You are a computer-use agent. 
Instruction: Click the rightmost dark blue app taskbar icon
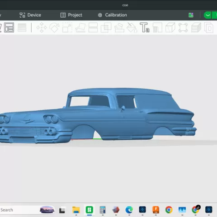[x=209, y=210]
